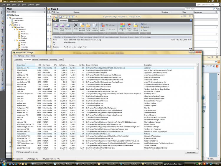Collapse the Software folder tree node
The height and width of the screenshot is (166, 221).
(x=15, y=40)
